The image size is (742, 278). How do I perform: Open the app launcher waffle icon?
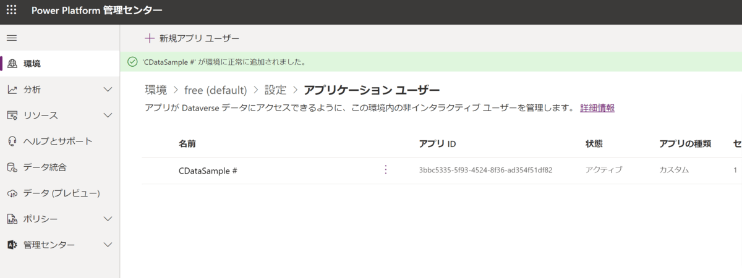pos(11,11)
